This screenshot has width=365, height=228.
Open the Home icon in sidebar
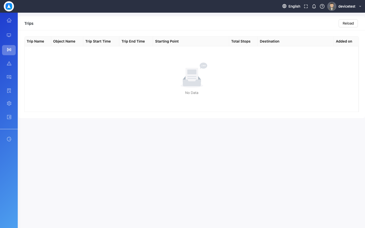tap(9, 20)
